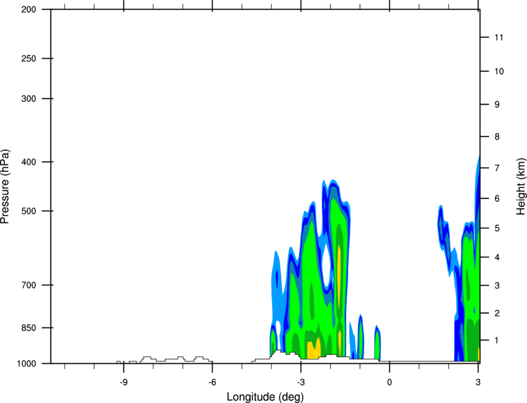Pick the 1 km height label

coord(497,340)
